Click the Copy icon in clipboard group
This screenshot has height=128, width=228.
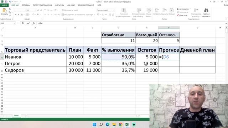point(10,12)
